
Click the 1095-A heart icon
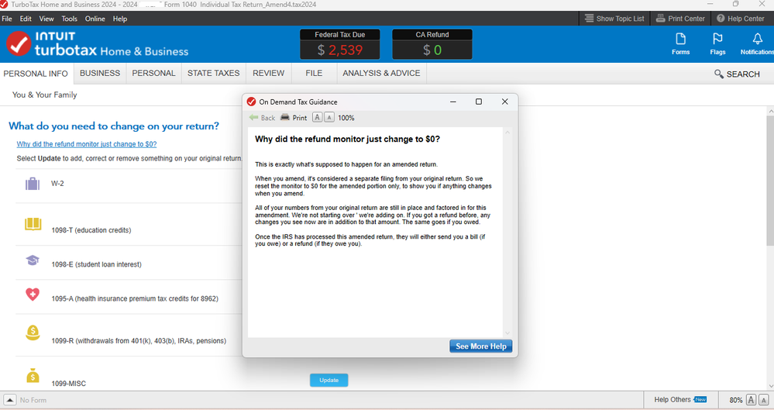click(x=33, y=295)
